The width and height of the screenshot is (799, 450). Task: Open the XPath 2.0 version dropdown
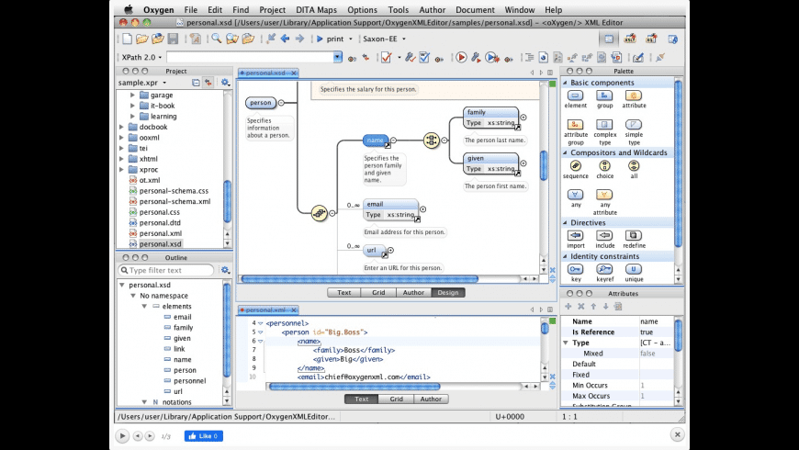pos(141,57)
